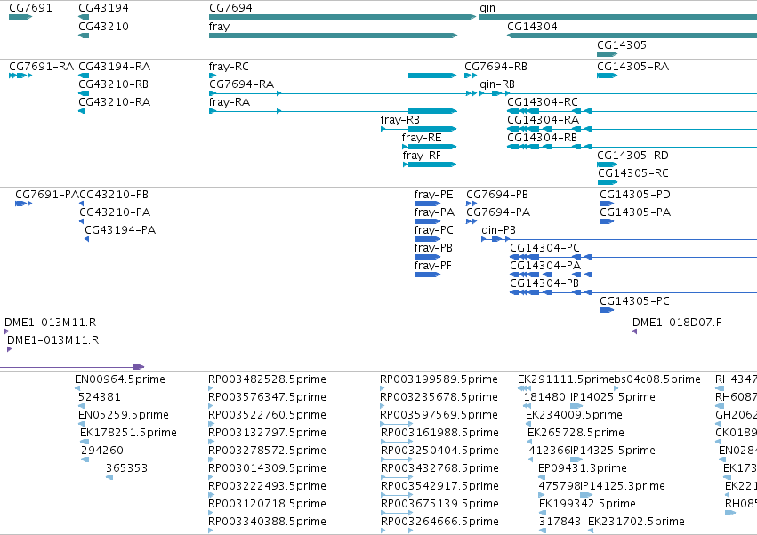This screenshot has height=535, width=757.
Task: Select the fray-RC transcript label
Action: (x=229, y=66)
